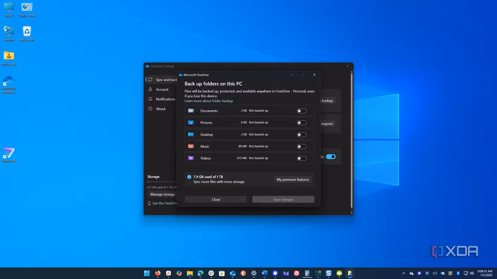Turn on Pictures folder backup toggle
The width and height of the screenshot is (497, 279).
[302, 123]
